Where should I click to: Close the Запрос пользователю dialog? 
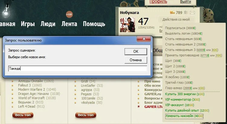click(x=144, y=39)
